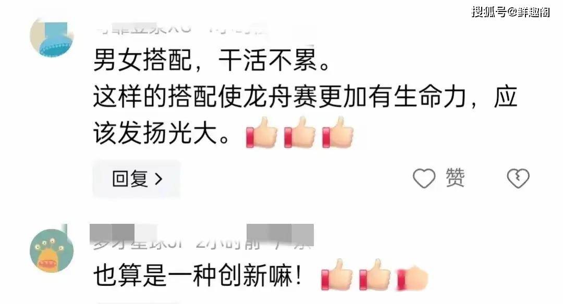Tap the 赞 label beside the heart
Viewport: 563px width, 304px height.
[x=455, y=178]
